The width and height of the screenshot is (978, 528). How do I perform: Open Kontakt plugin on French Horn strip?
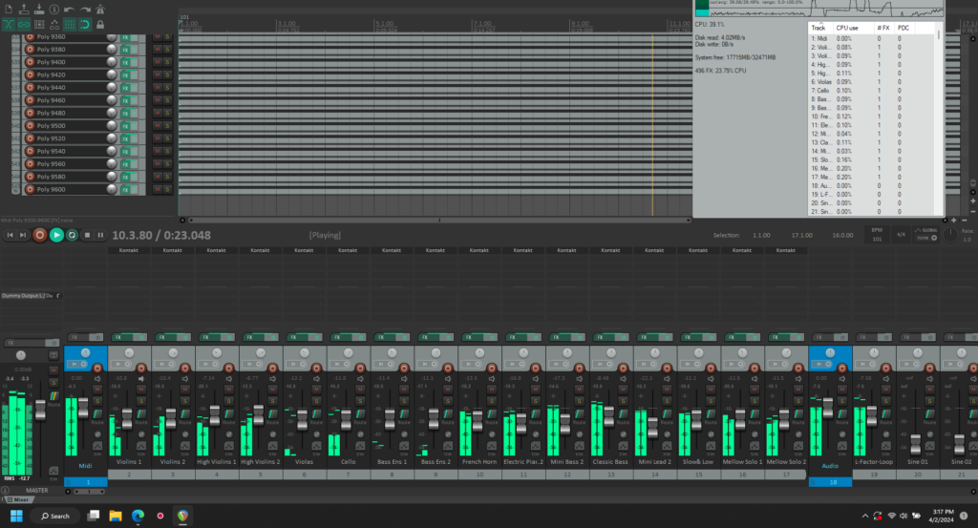click(x=479, y=250)
